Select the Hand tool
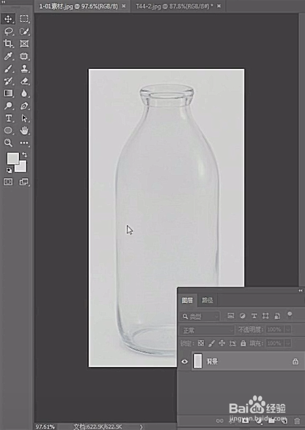Screen dimensions: 305x430 click(24, 131)
